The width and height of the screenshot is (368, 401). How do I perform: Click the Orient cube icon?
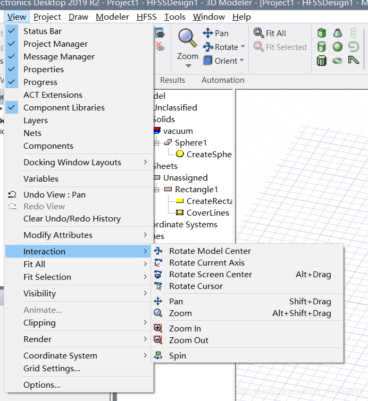click(x=208, y=61)
